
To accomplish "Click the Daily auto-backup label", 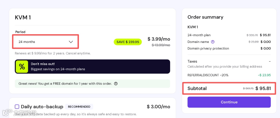I will pos(42,107).
